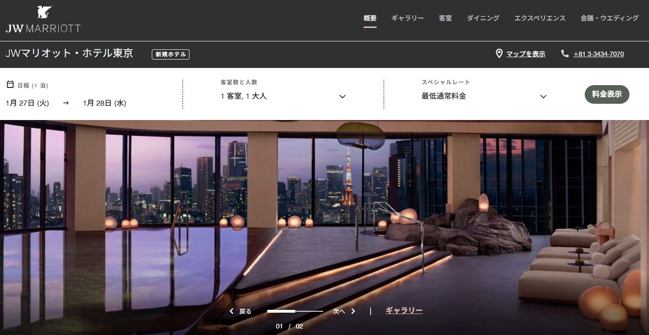Open the 1 客室, 1 大人 selector
The height and width of the screenshot is (335, 649).
(243, 96)
